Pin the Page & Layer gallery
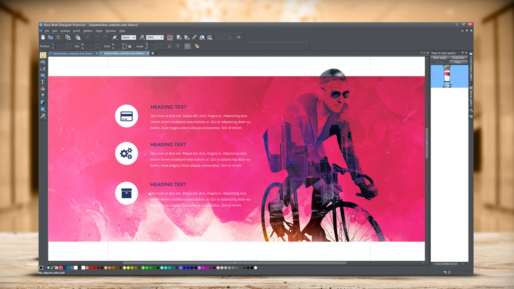The height and width of the screenshot is (289, 514). tap(462, 53)
